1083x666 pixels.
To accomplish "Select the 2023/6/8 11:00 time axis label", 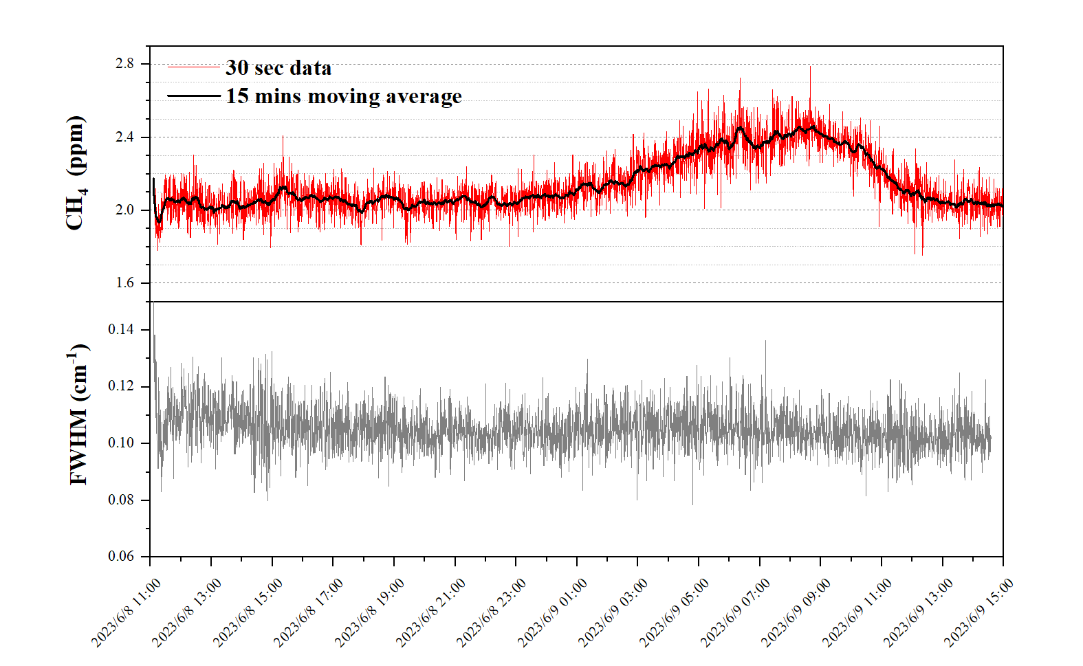I will [x=127, y=612].
